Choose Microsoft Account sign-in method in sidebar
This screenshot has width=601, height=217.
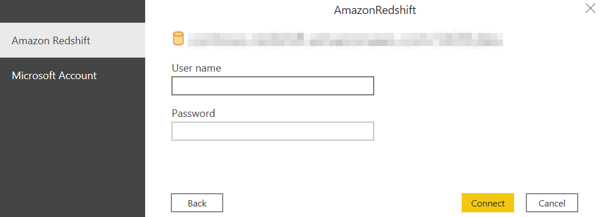point(72,76)
